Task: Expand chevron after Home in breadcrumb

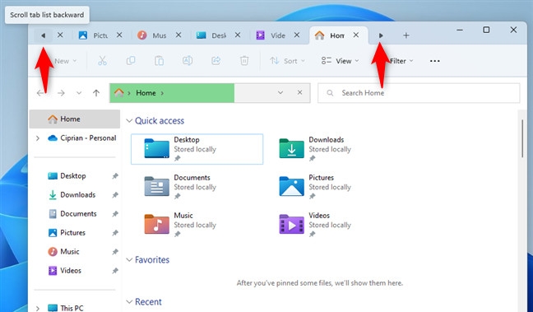Action: pos(162,93)
